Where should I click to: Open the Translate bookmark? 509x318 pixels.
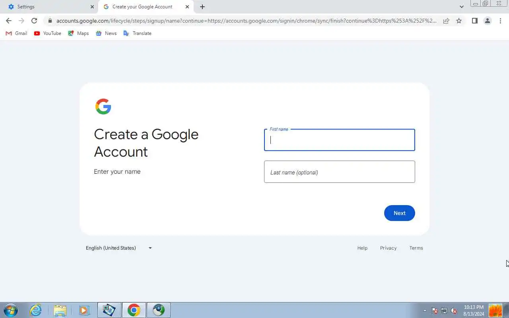click(138, 33)
